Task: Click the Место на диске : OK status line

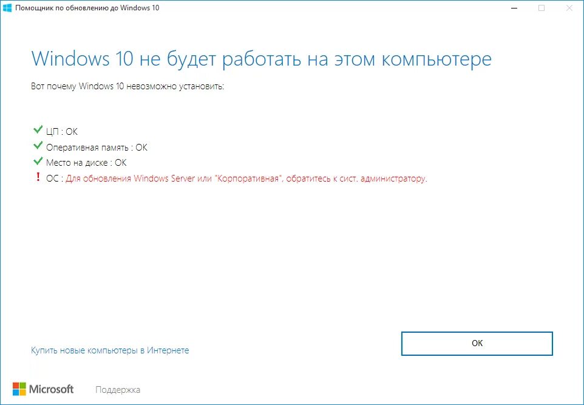Action: click(86, 163)
